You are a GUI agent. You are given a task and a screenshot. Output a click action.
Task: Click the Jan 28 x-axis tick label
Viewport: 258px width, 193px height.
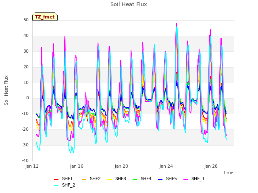point(211,166)
